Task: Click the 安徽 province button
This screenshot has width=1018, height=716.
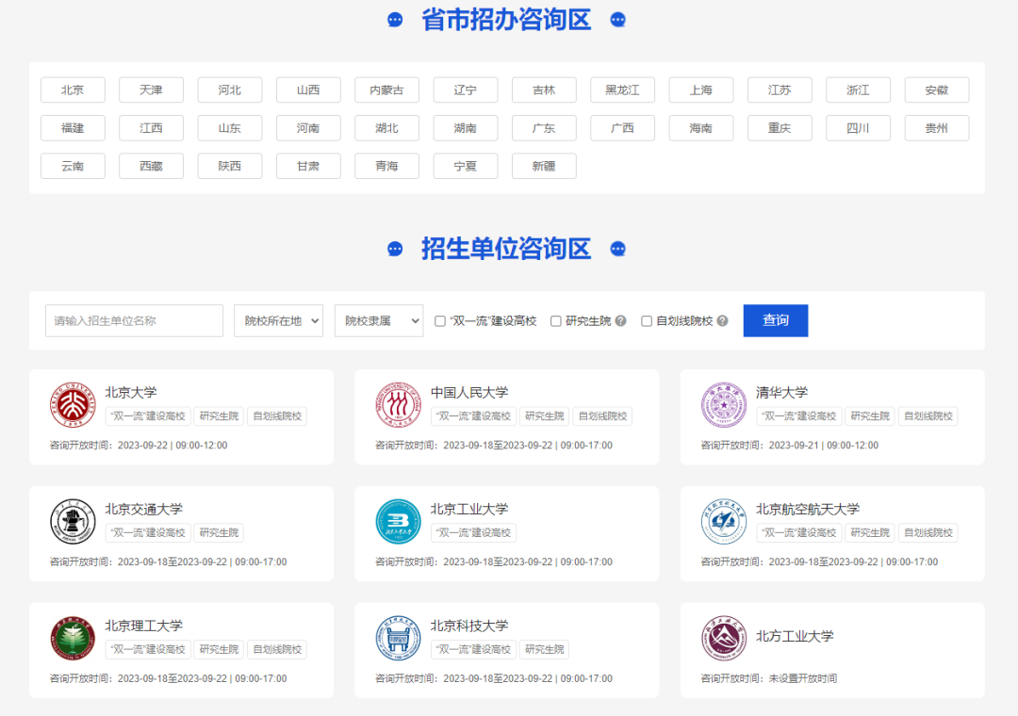Action: pos(937,89)
